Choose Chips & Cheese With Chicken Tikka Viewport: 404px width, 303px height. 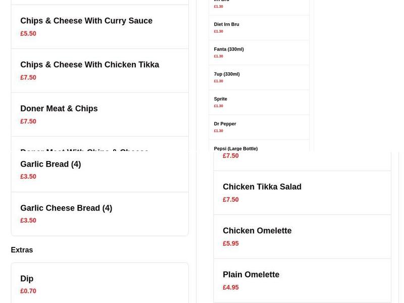click(x=89, y=65)
